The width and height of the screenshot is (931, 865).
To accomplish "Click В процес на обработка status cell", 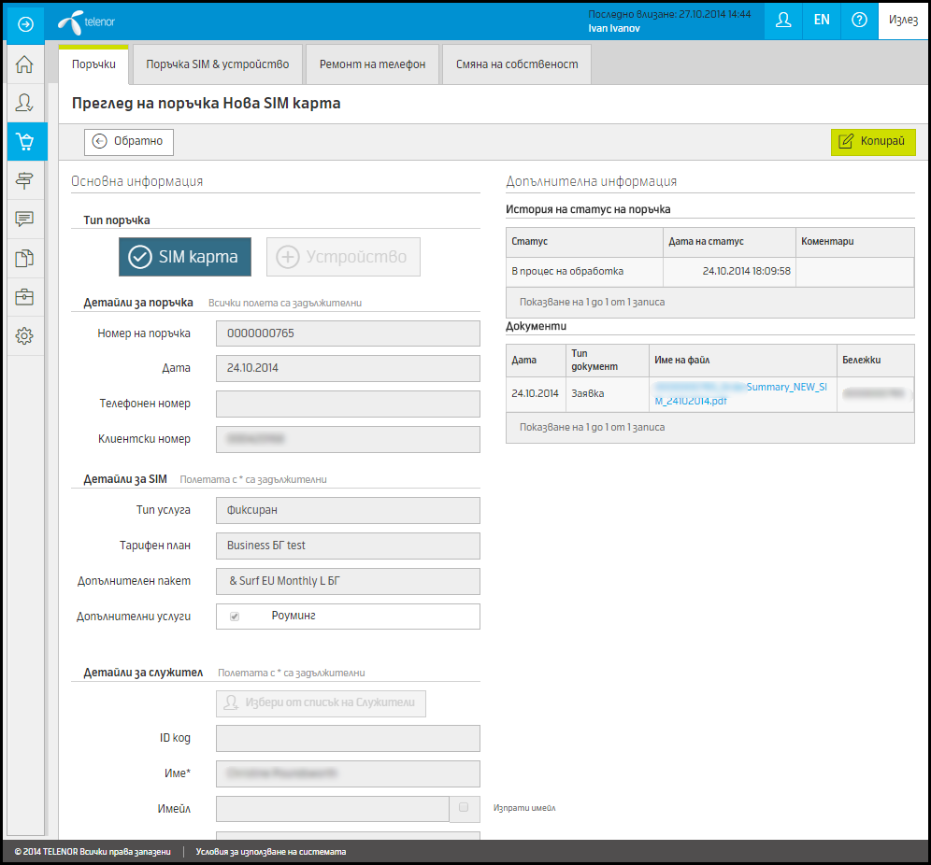I will coord(584,272).
